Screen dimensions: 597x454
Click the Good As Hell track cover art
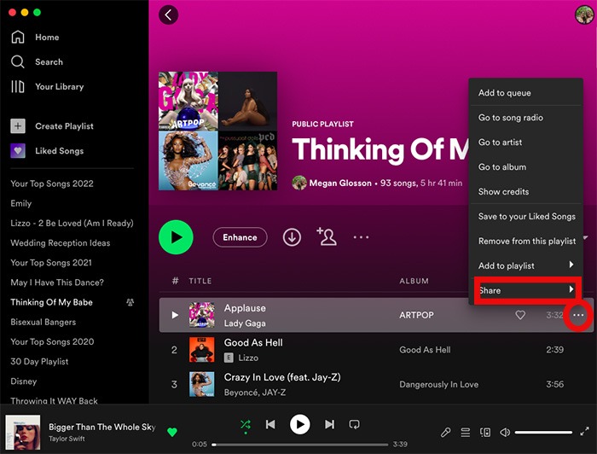click(202, 350)
